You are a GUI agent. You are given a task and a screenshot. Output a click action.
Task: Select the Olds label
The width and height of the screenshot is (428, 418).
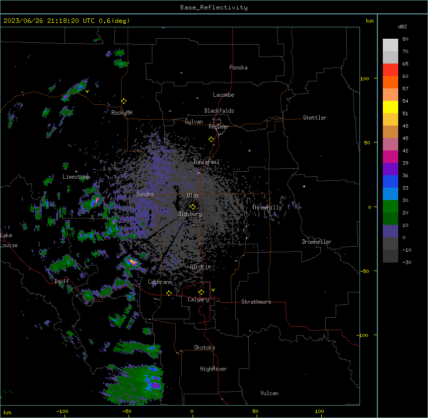[193, 196]
